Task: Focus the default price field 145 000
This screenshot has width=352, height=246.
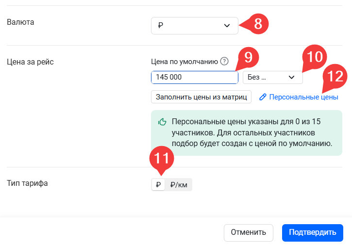Action: pos(194,77)
